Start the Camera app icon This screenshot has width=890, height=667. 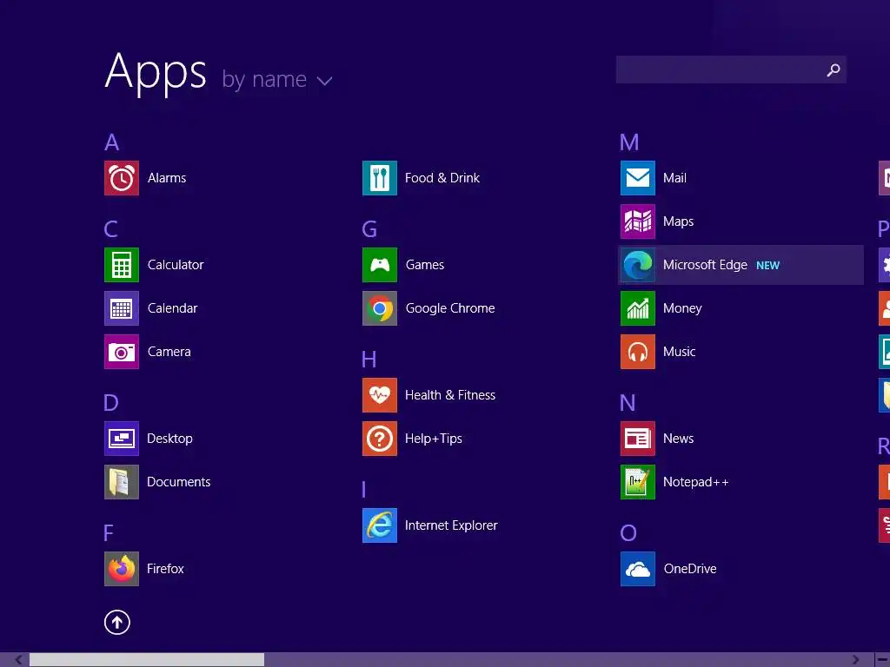click(122, 352)
